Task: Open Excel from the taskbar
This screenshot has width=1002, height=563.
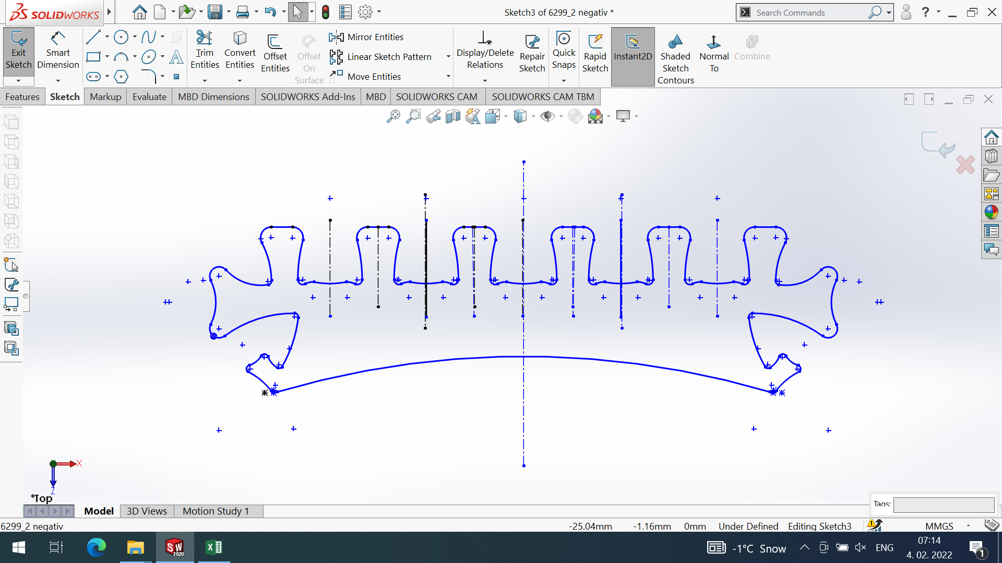Action: click(214, 547)
